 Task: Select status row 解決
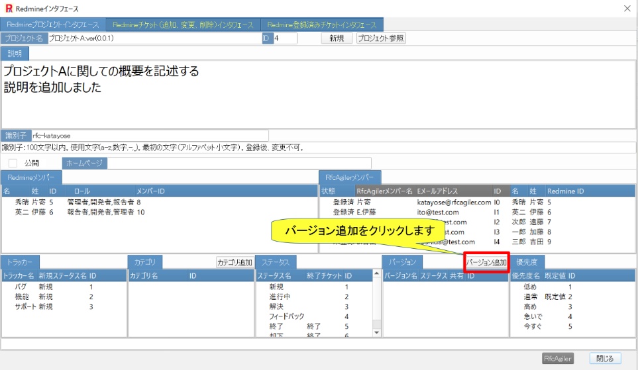pyautogui.click(x=314, y=306)
